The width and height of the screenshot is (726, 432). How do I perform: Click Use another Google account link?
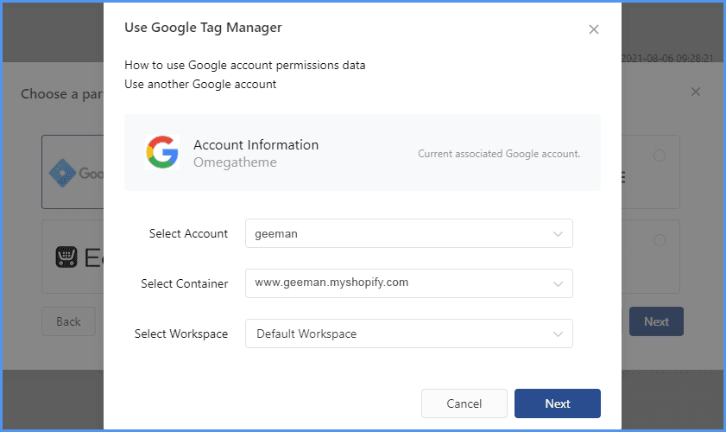200,85
